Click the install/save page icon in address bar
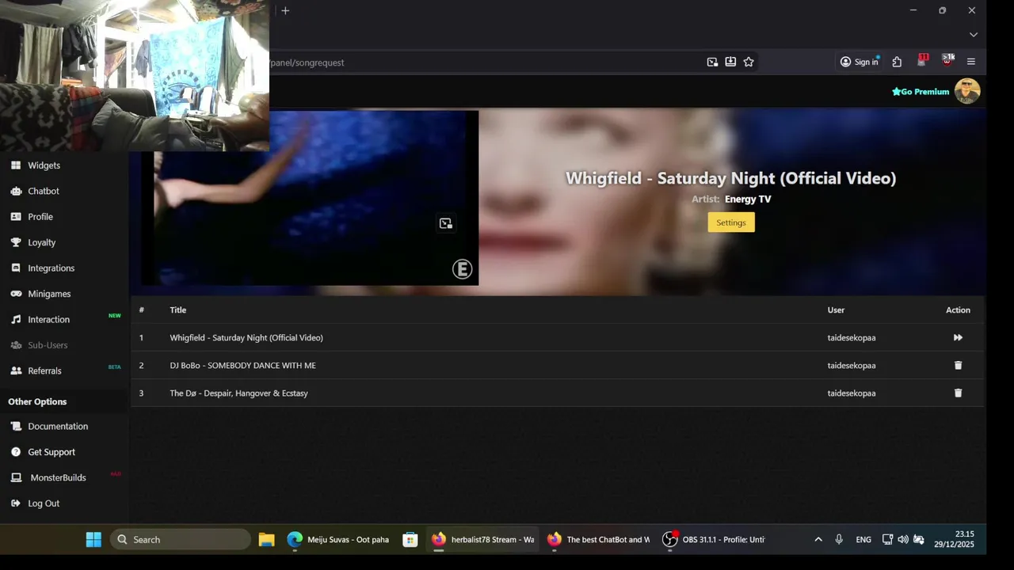The height and width of the screenshot is (570, 1014). [x=730, y=62]
